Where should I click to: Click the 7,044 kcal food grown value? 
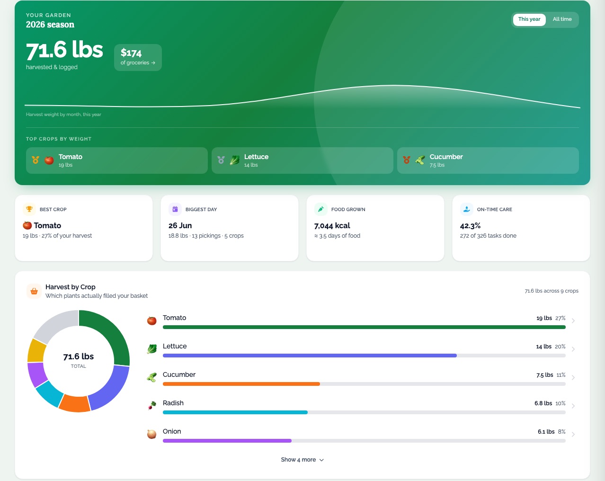click(332, 225)
